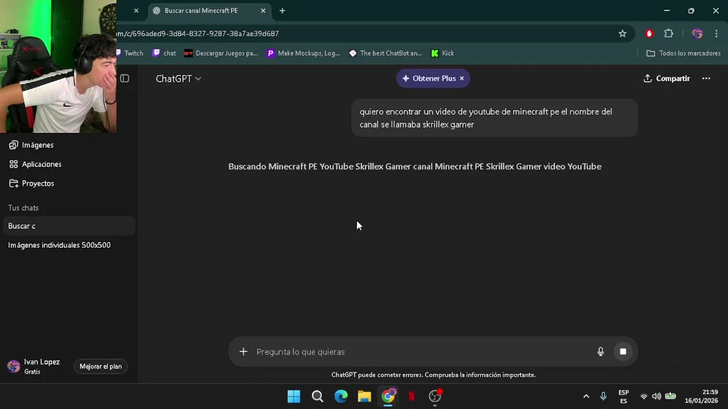
Task: Open the three-dot conversation options menu
Action: tap(706, 78)
